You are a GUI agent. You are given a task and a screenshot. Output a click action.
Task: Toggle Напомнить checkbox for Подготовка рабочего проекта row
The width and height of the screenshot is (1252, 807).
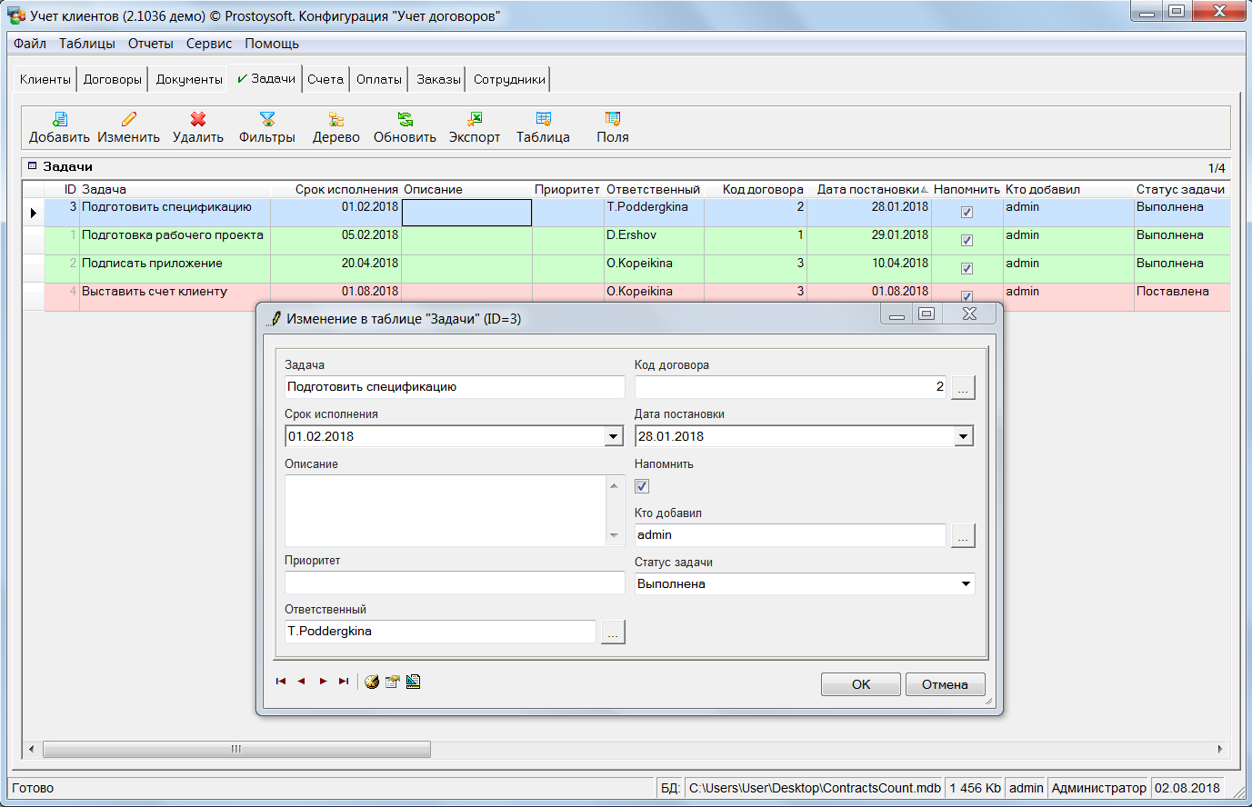[x=967, y=241]
